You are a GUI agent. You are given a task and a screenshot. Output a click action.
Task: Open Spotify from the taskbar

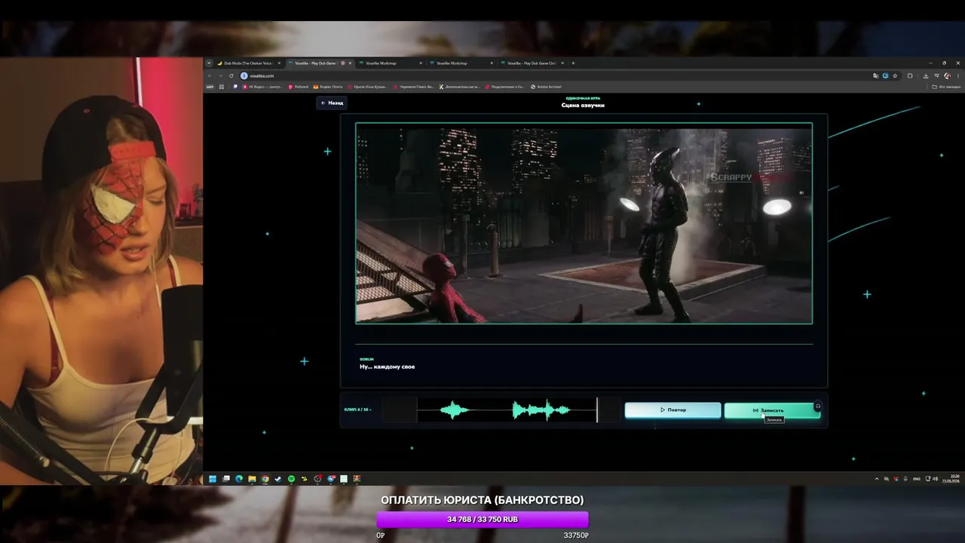pyautogui.click(x=291, y=479)
